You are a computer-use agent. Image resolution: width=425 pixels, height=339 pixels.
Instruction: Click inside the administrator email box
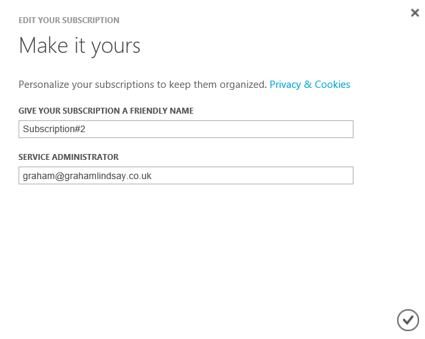[x=186, y=176]
